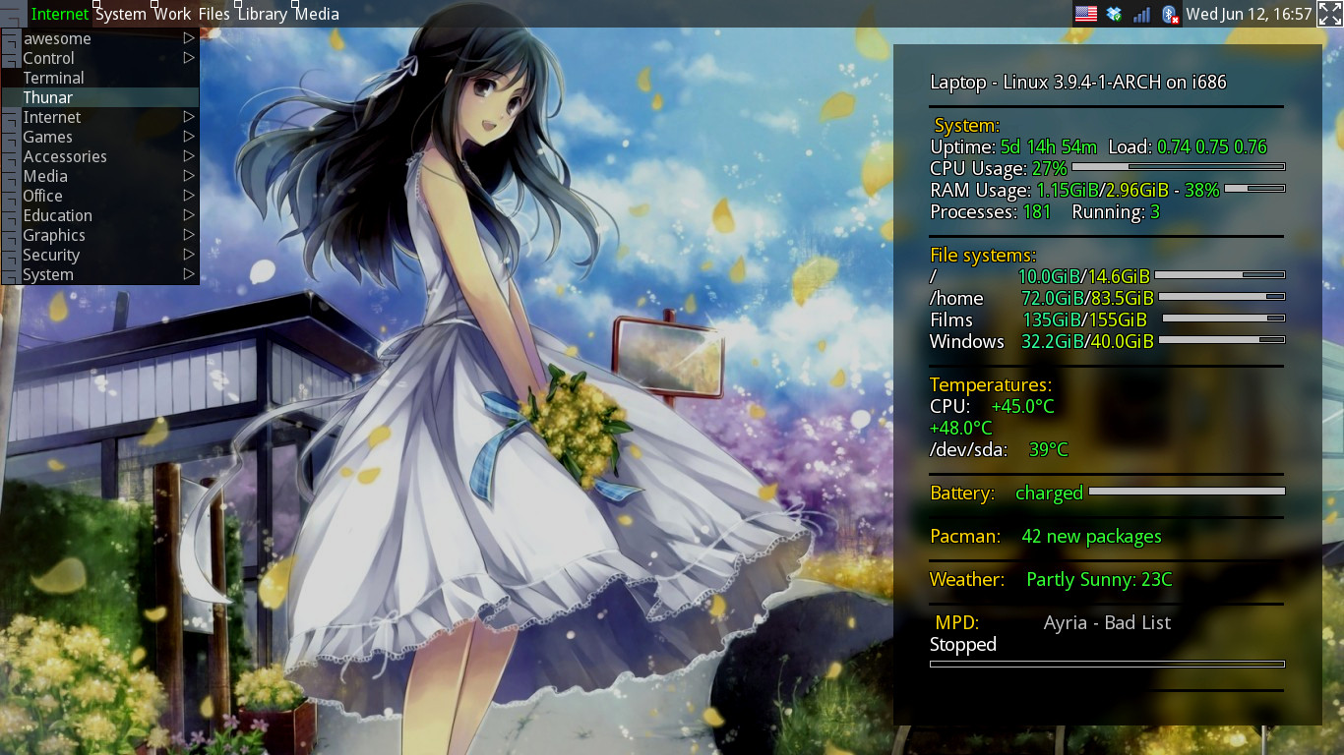
Task: Click the Windows partition usage bar
Action: (x=1221, y=339)
